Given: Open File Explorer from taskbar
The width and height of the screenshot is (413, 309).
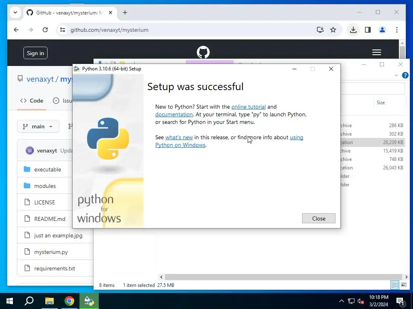Looking at the screenshot, I should (x=49, y=301).
